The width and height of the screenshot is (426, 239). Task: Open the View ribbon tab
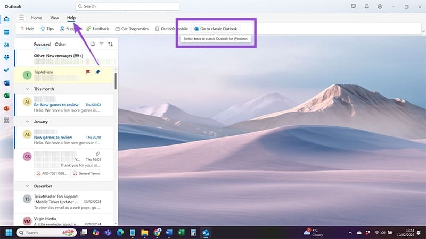click(54, 18)
